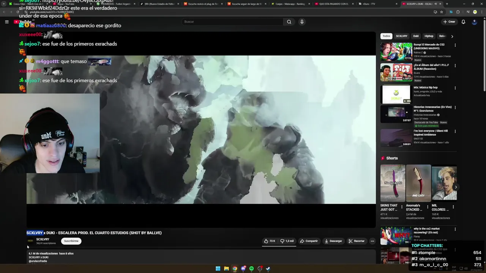This screenshot has width=486, height=273.
Task: Open a new browser tab with plus button
Action: point(447,4)
